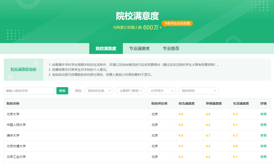Click the 600万+ vote count text

(x=152, y=27)
